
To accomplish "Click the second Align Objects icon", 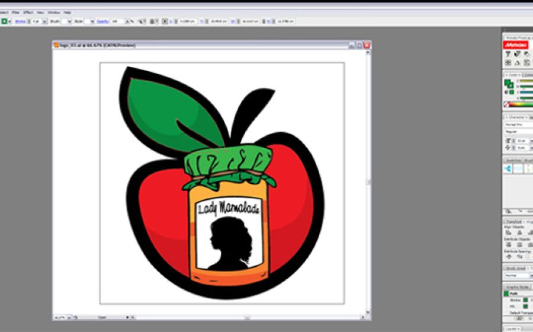I will [519, 232].
